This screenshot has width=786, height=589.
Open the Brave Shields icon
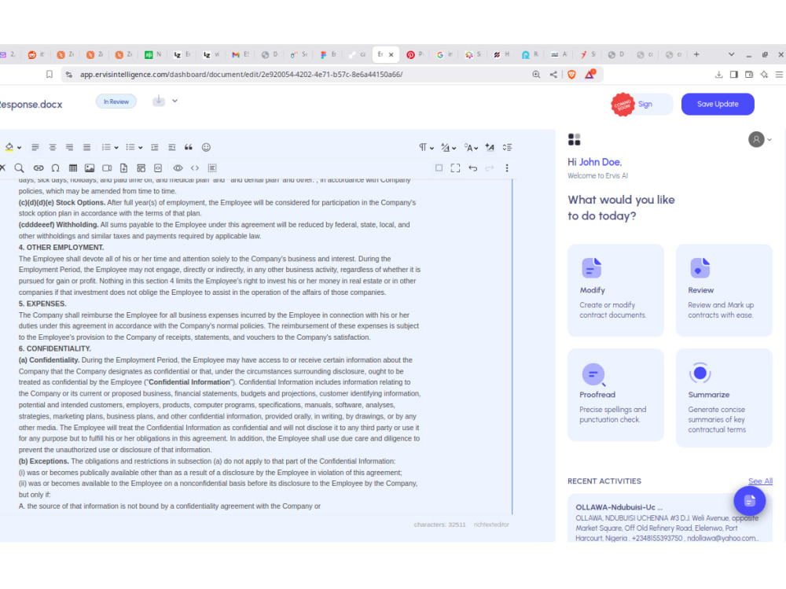(x=571, y=74)
